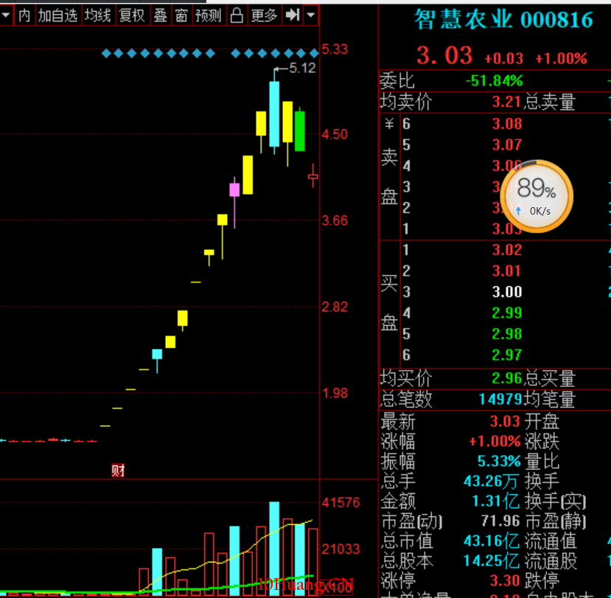The width and height of the screenshot is (611, 598).
Task: Click 总笔数 value 14979
Action: [500, 399]
